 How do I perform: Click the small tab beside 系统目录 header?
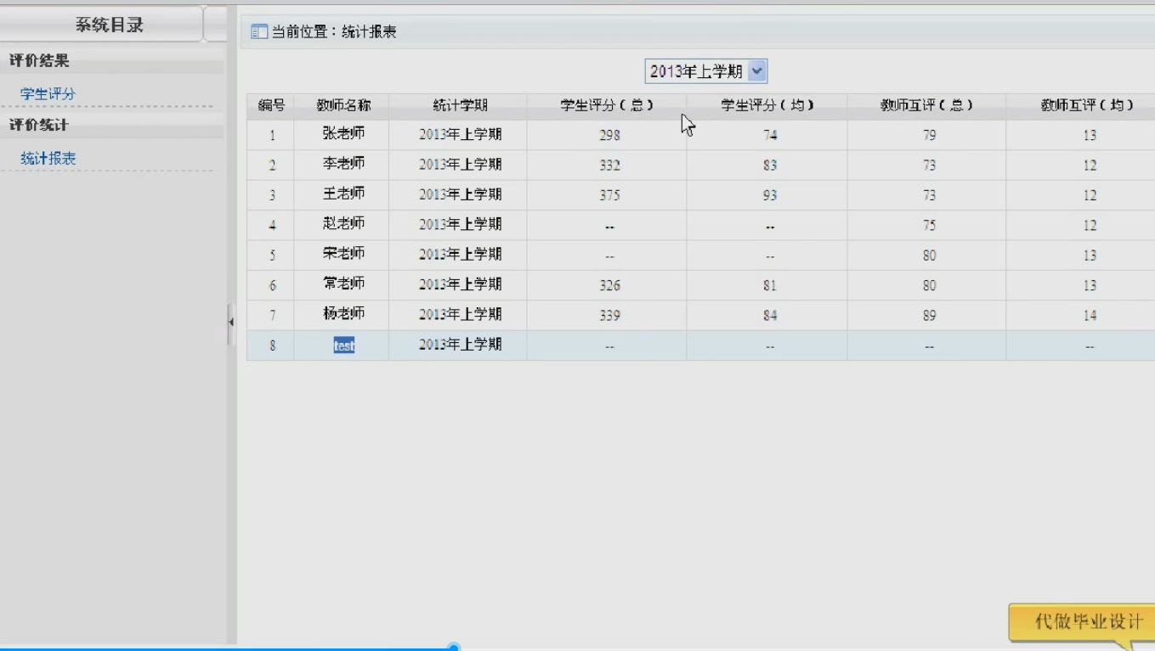click(x=216, y=25)
